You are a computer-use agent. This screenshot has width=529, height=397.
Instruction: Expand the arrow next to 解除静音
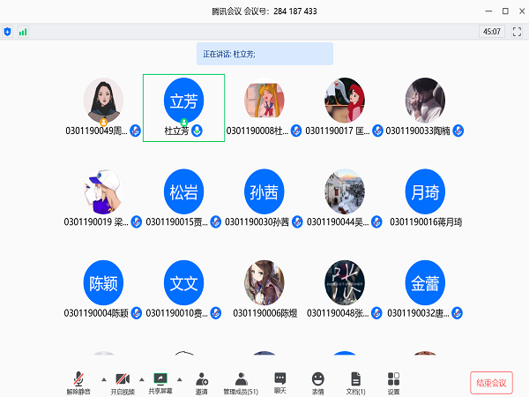coord(104,379)
